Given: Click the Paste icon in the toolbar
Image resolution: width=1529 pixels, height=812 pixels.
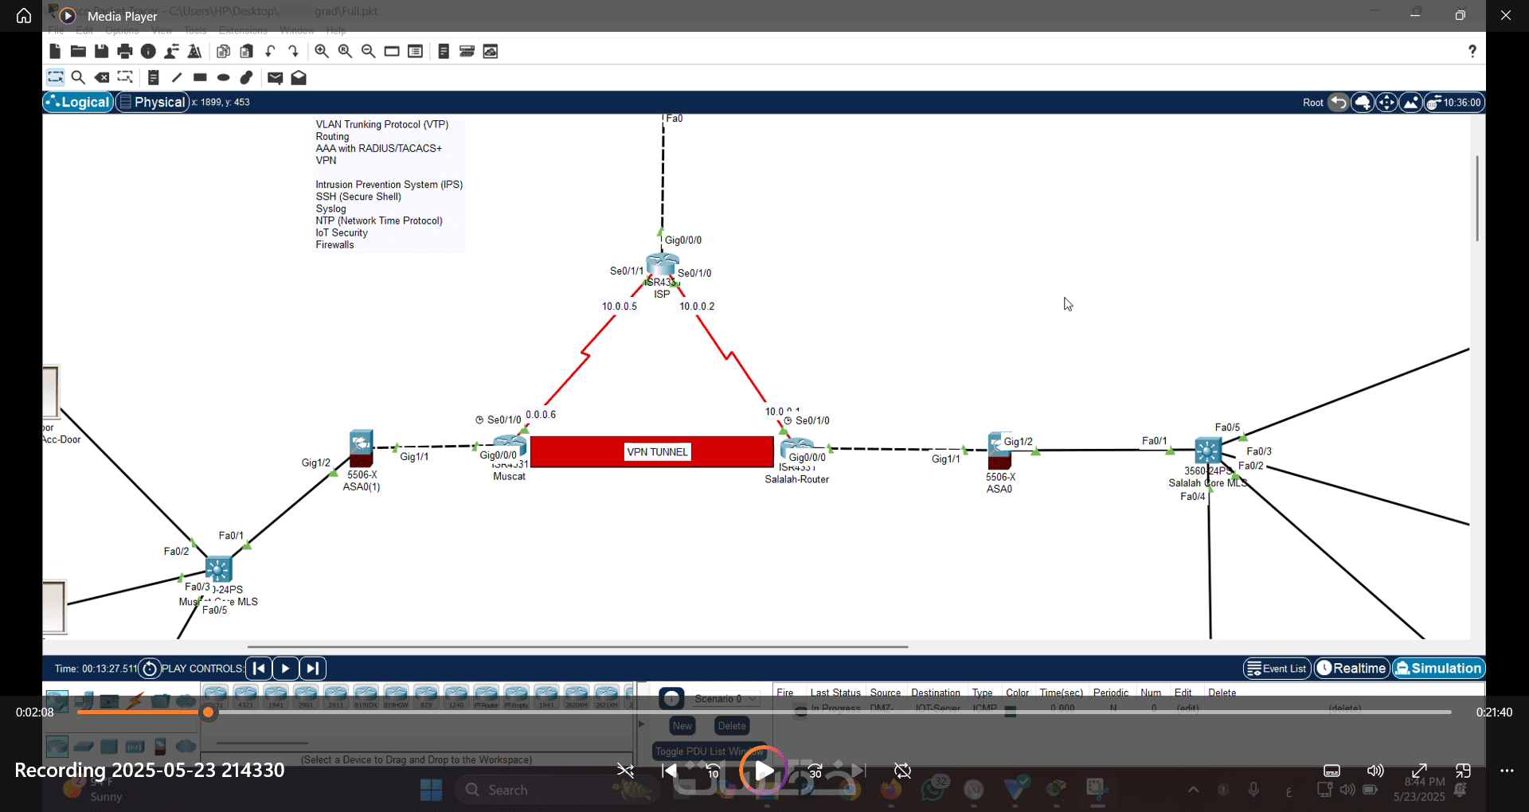Looking at the screenshot, I should (247, 52).
